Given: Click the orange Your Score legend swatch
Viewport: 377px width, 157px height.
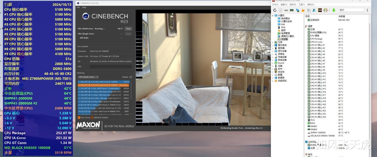Looking at the screenshot, I should coord(79,118).
